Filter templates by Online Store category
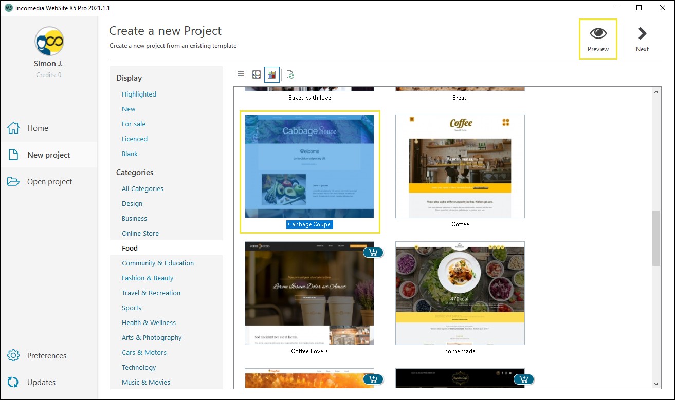Screen dimensions: 675x400 point(140,233)
